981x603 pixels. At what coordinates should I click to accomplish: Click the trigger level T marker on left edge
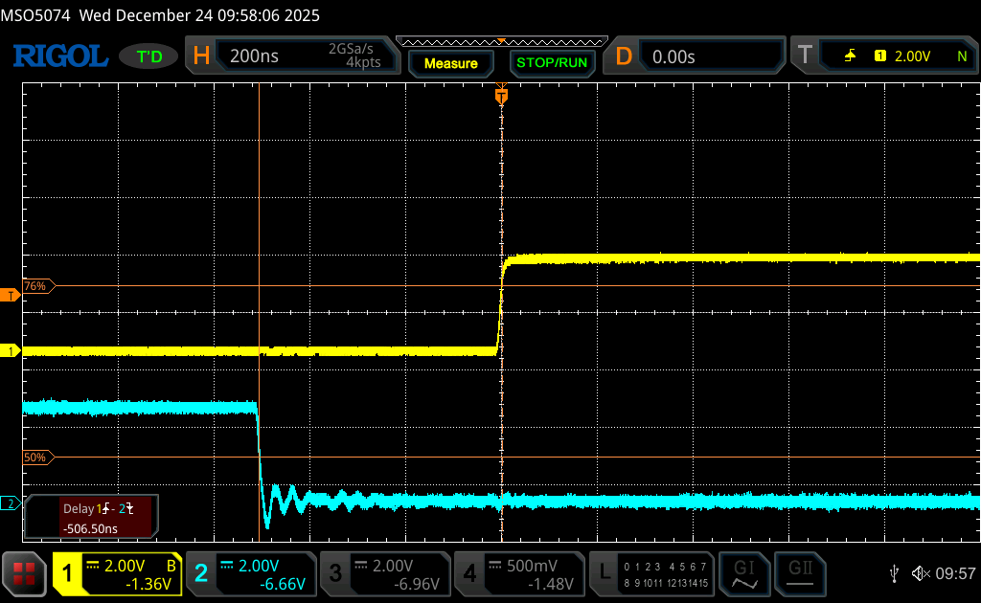[11, 295]
